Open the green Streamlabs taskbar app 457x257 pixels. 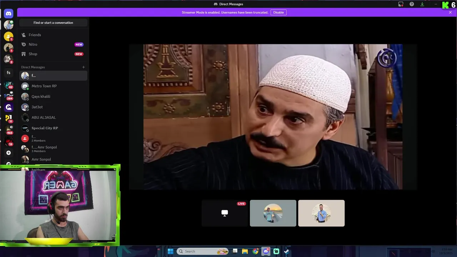(x=276, y=251)
